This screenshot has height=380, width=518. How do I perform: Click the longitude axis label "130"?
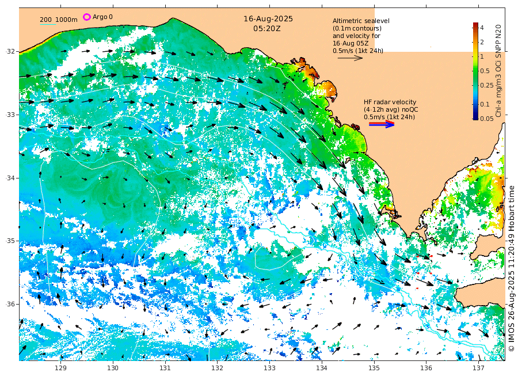113,367
